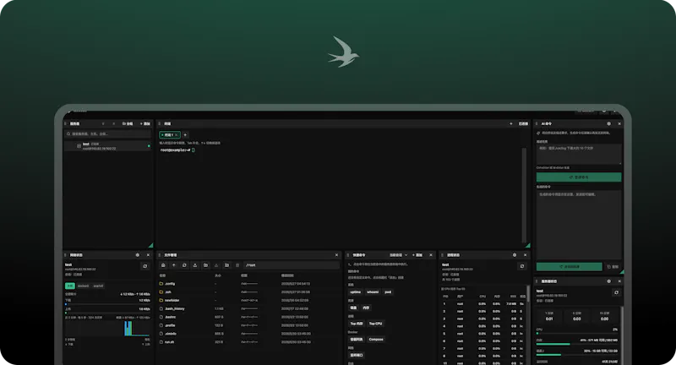Viewport: 676px width, 365px height.
Task: Refresh the process status panel
Action: pos(522,266)
